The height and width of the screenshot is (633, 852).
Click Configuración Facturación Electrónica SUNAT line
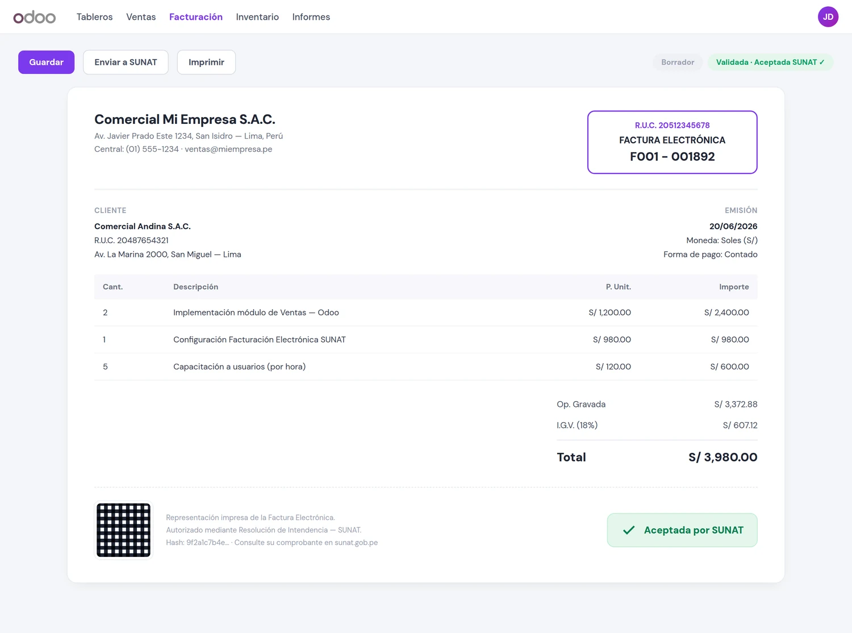pos(260,340)
